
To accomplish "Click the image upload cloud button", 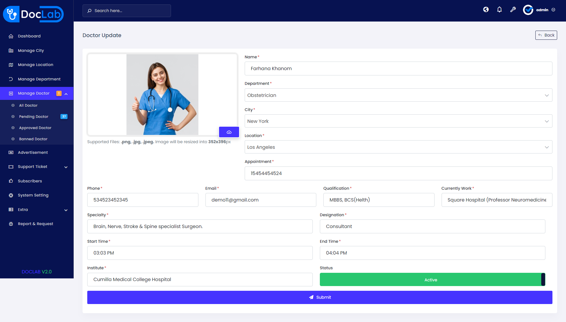I will click(229, 132).
